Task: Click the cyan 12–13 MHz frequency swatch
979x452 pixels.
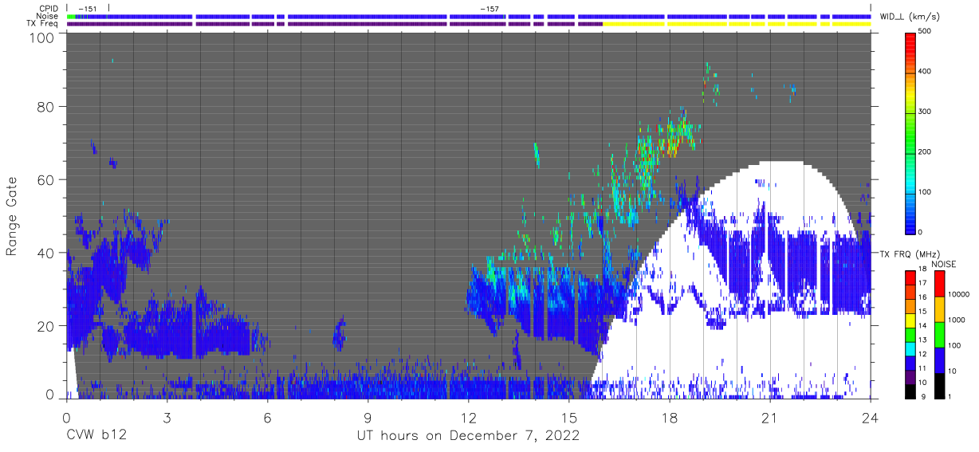Action: 911,349
